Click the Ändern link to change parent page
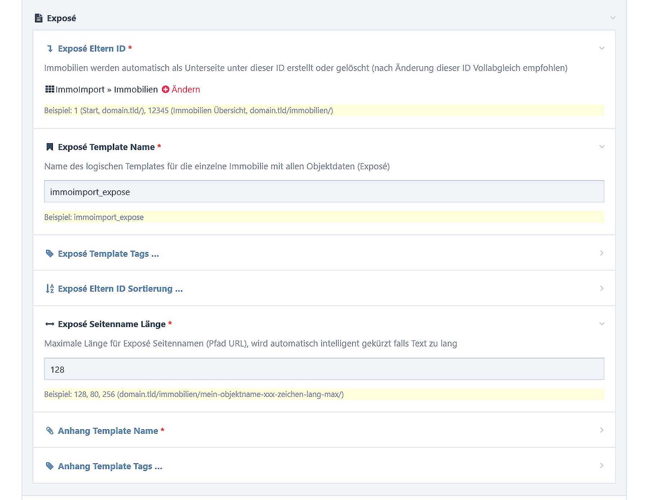 (x=185, y=90)
